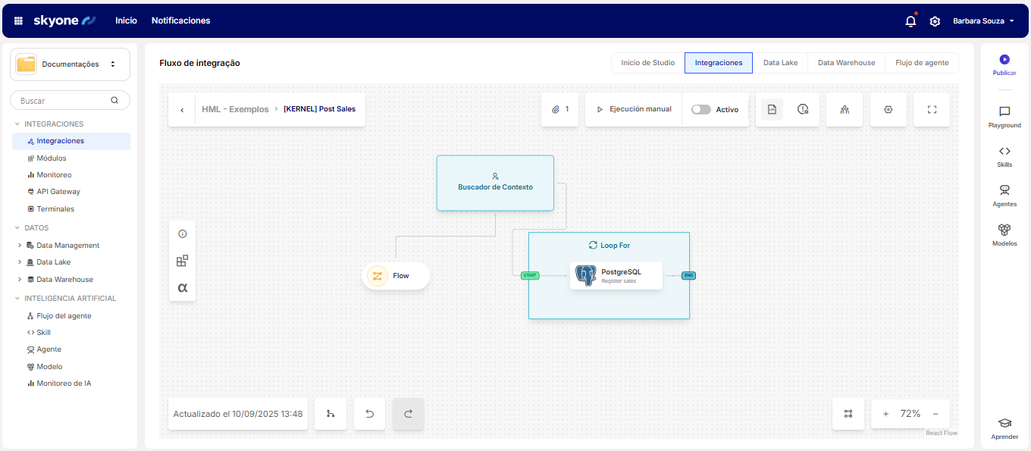Click the redo arrow icon
The height and width of the screenshot is (451, 1031).
[x=408, y=414]
